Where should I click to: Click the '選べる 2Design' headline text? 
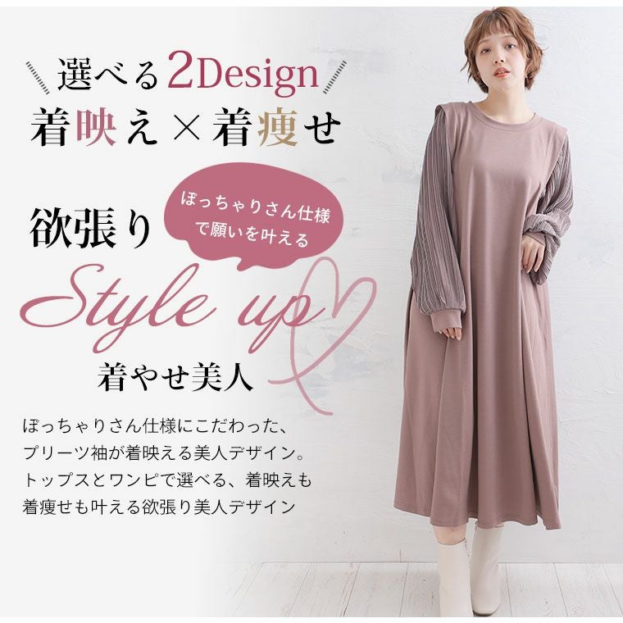click(x=188, y=75)
